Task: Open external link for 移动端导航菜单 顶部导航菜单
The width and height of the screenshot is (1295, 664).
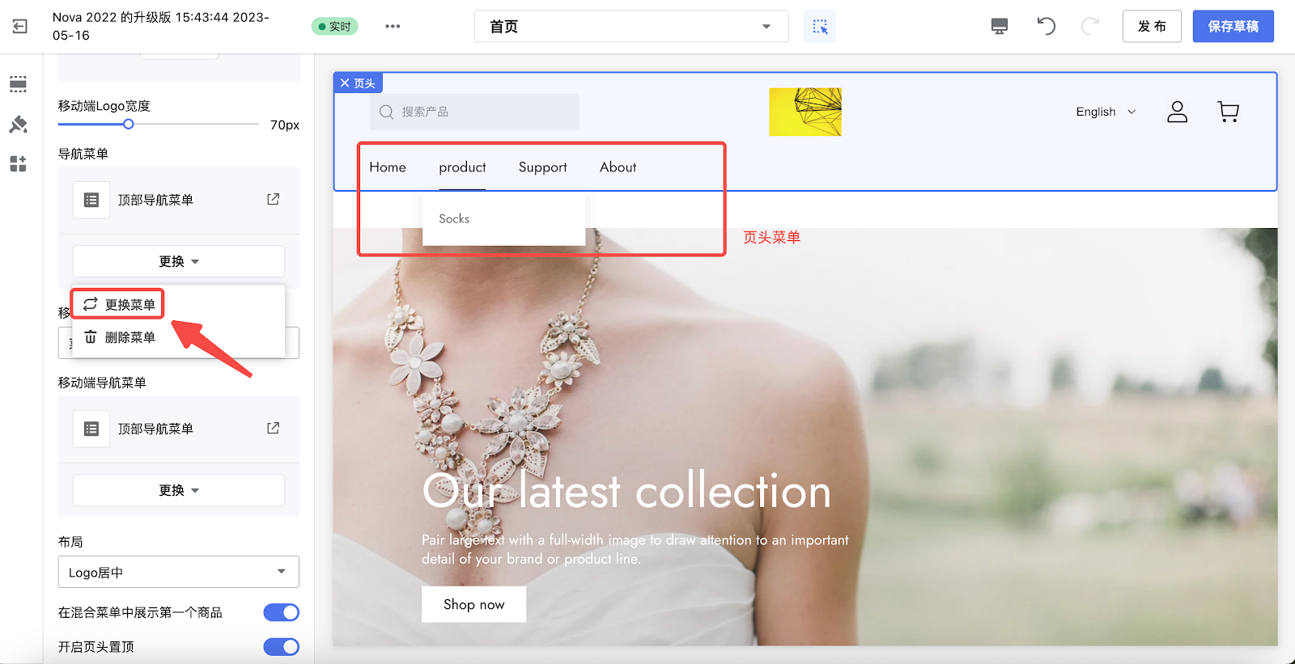Action: [274, 428]
